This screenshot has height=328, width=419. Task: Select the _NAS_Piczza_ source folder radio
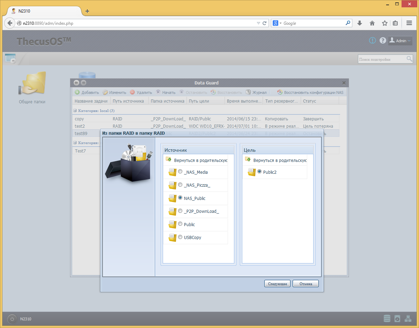pyautogui.click(x=180, y=185)
